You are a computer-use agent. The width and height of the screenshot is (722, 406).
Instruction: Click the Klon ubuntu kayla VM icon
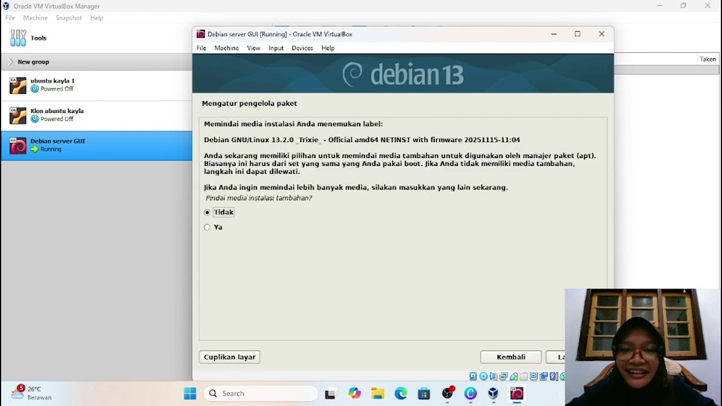18,116
